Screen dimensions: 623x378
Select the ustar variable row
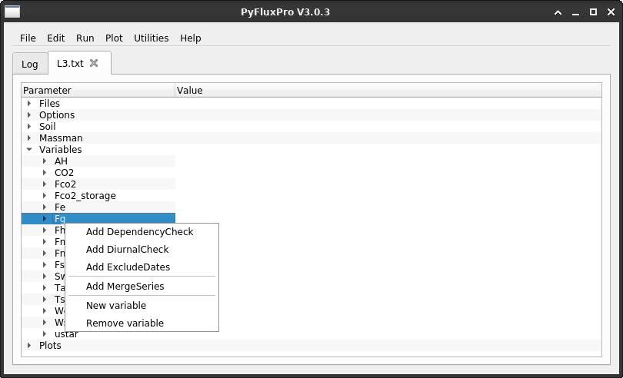coord(98,333)
